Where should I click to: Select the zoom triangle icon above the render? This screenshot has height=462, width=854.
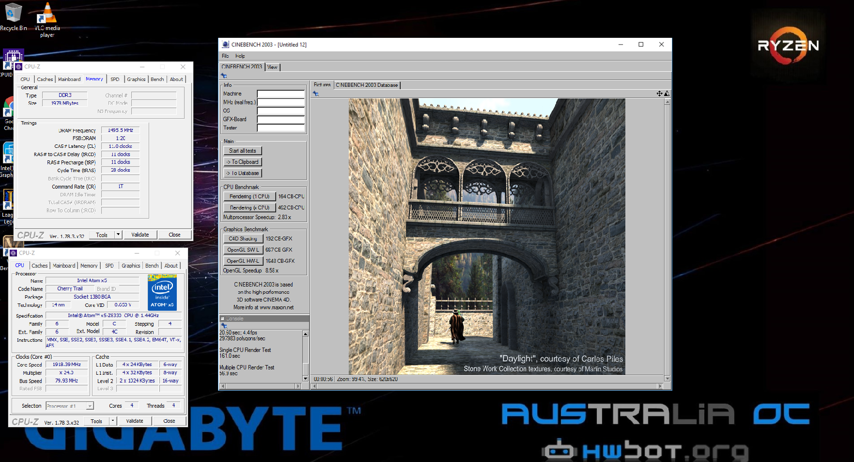667,94
